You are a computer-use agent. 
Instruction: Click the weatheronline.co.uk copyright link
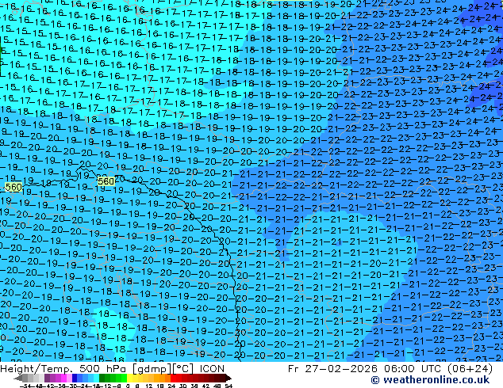(x=430, y=380)
